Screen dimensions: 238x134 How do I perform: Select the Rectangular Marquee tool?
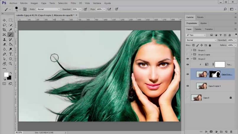click(x=11, y=20)
